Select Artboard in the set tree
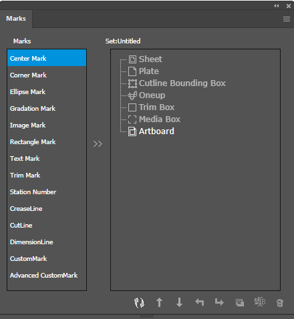The image size is (294, 319). pos(156,131)
